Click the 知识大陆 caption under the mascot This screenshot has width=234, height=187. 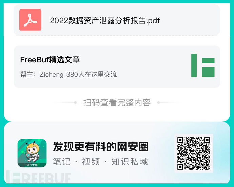click(32, 165)
